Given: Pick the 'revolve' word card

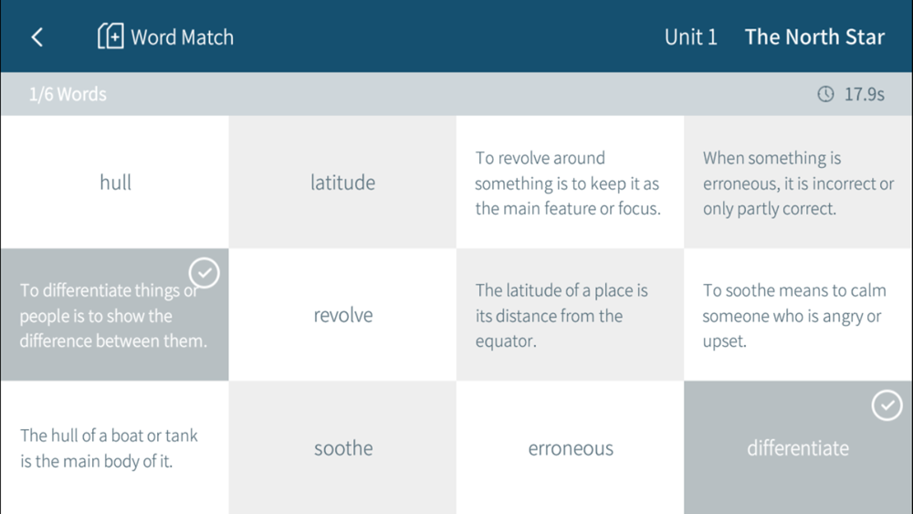Looking at the screenshot, I should pos(342,315).
